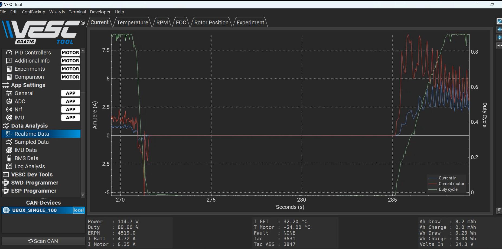502x249 pixels.
Task: Toggle RT realtime streaming icon at bottom right
Action: tap(499, 210)
